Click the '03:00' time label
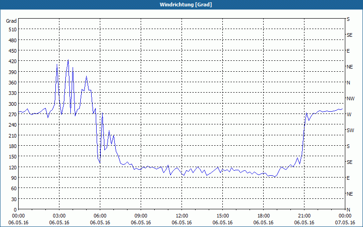Screen dimensions: 363x227 [59, 216]
